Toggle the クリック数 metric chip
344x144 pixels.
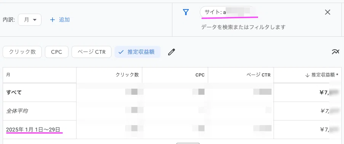pyautogui.click(x=22, y=52)
